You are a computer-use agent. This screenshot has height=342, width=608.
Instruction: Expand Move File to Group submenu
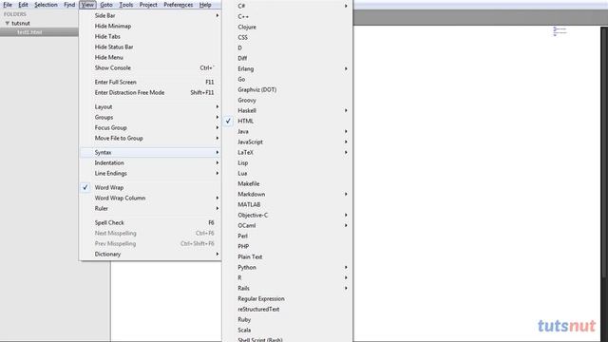[x=150, y=138]
